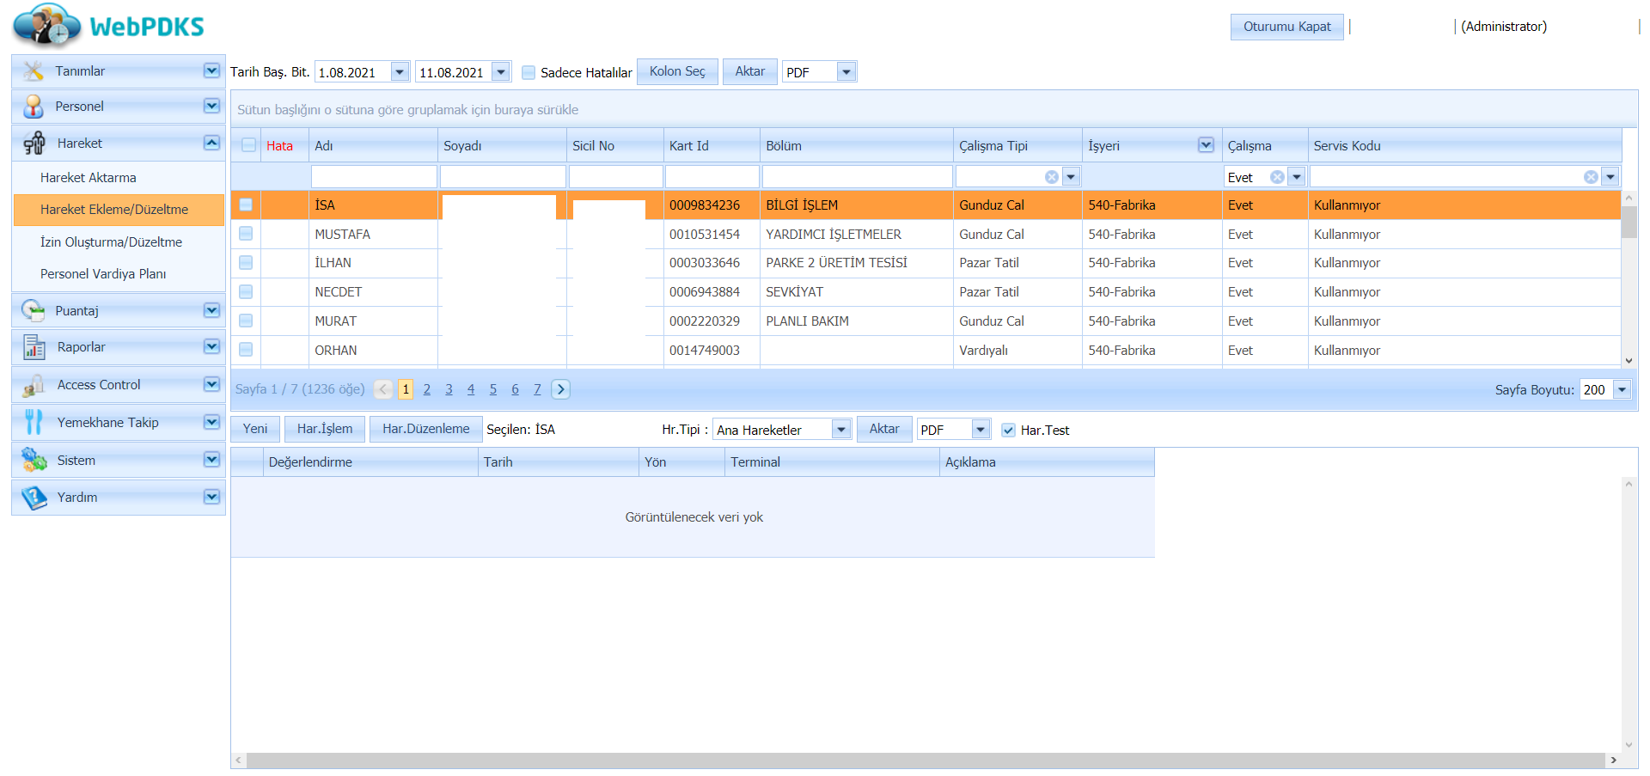Screen dimensions: 1650x776
Task: Click the Personel person icon
Action: coord(34,107)
